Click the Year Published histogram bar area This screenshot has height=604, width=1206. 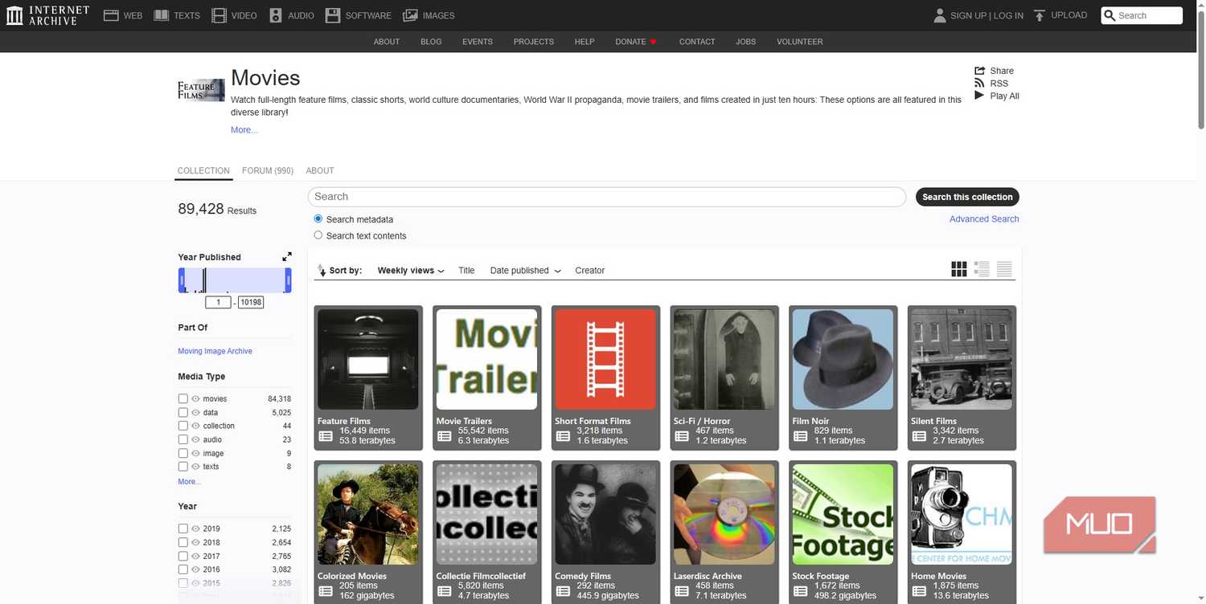235,280
